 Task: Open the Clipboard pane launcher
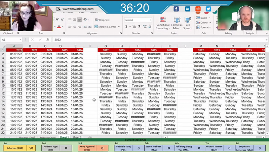[18, 33]
